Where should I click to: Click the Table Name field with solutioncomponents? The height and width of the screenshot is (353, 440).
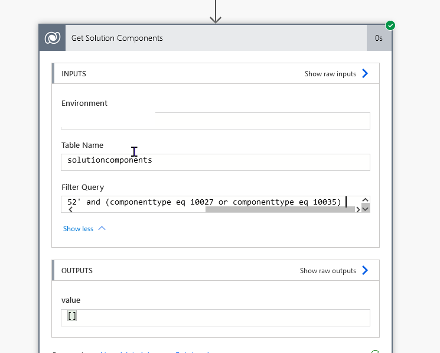[x=216, y=162]
